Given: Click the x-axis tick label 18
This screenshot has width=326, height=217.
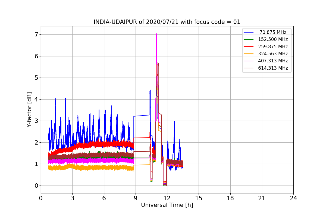Looking at the screenshot, I should click(x=230, y=198).
